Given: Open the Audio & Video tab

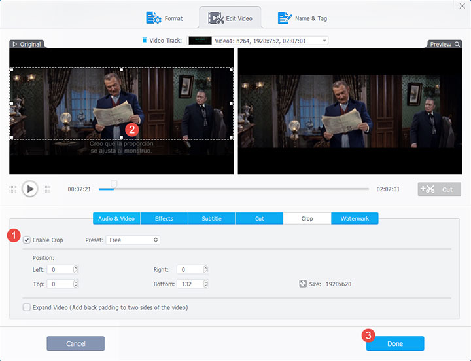Looking at the screenshot, I should [x=116, y=218].
